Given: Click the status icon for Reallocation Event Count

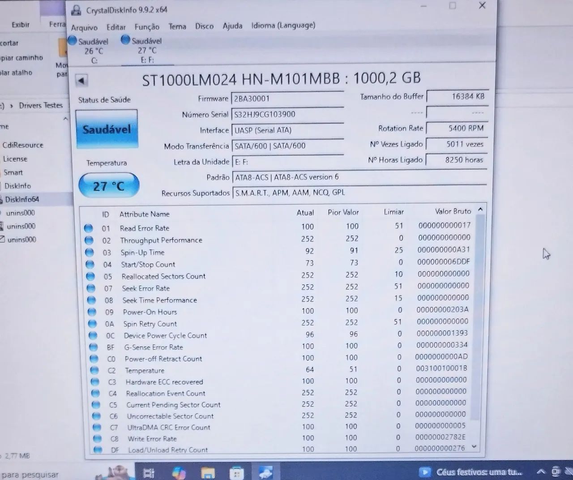Looking at the screenshot, I should [x=95, y=394].
